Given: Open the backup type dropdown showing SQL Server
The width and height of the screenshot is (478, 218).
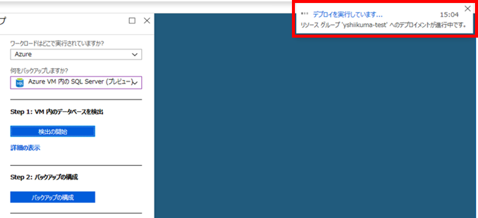Looking at the screenshot, I should (76, 82).
